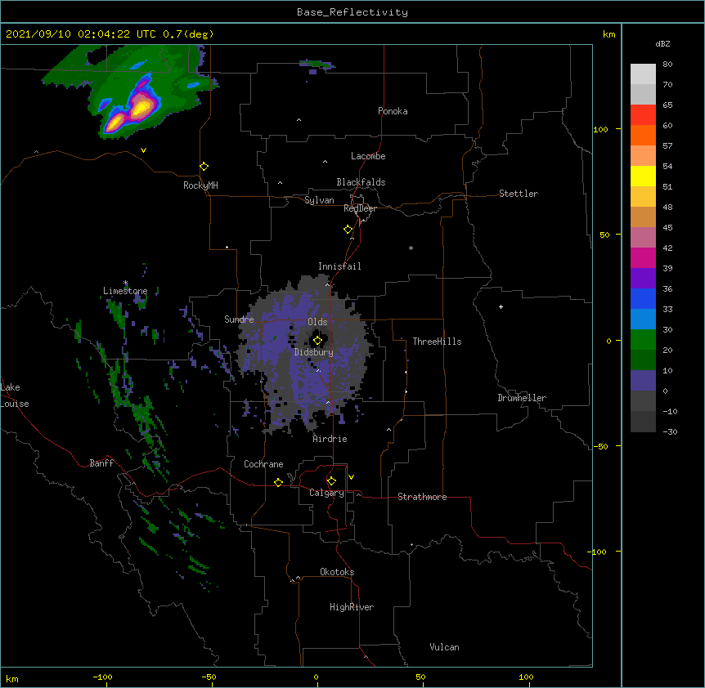This screenshot has width=705, height=688.
Task: Pick the light blue 30-33 dBZ legend swatch
Action: tap(643, 319)
